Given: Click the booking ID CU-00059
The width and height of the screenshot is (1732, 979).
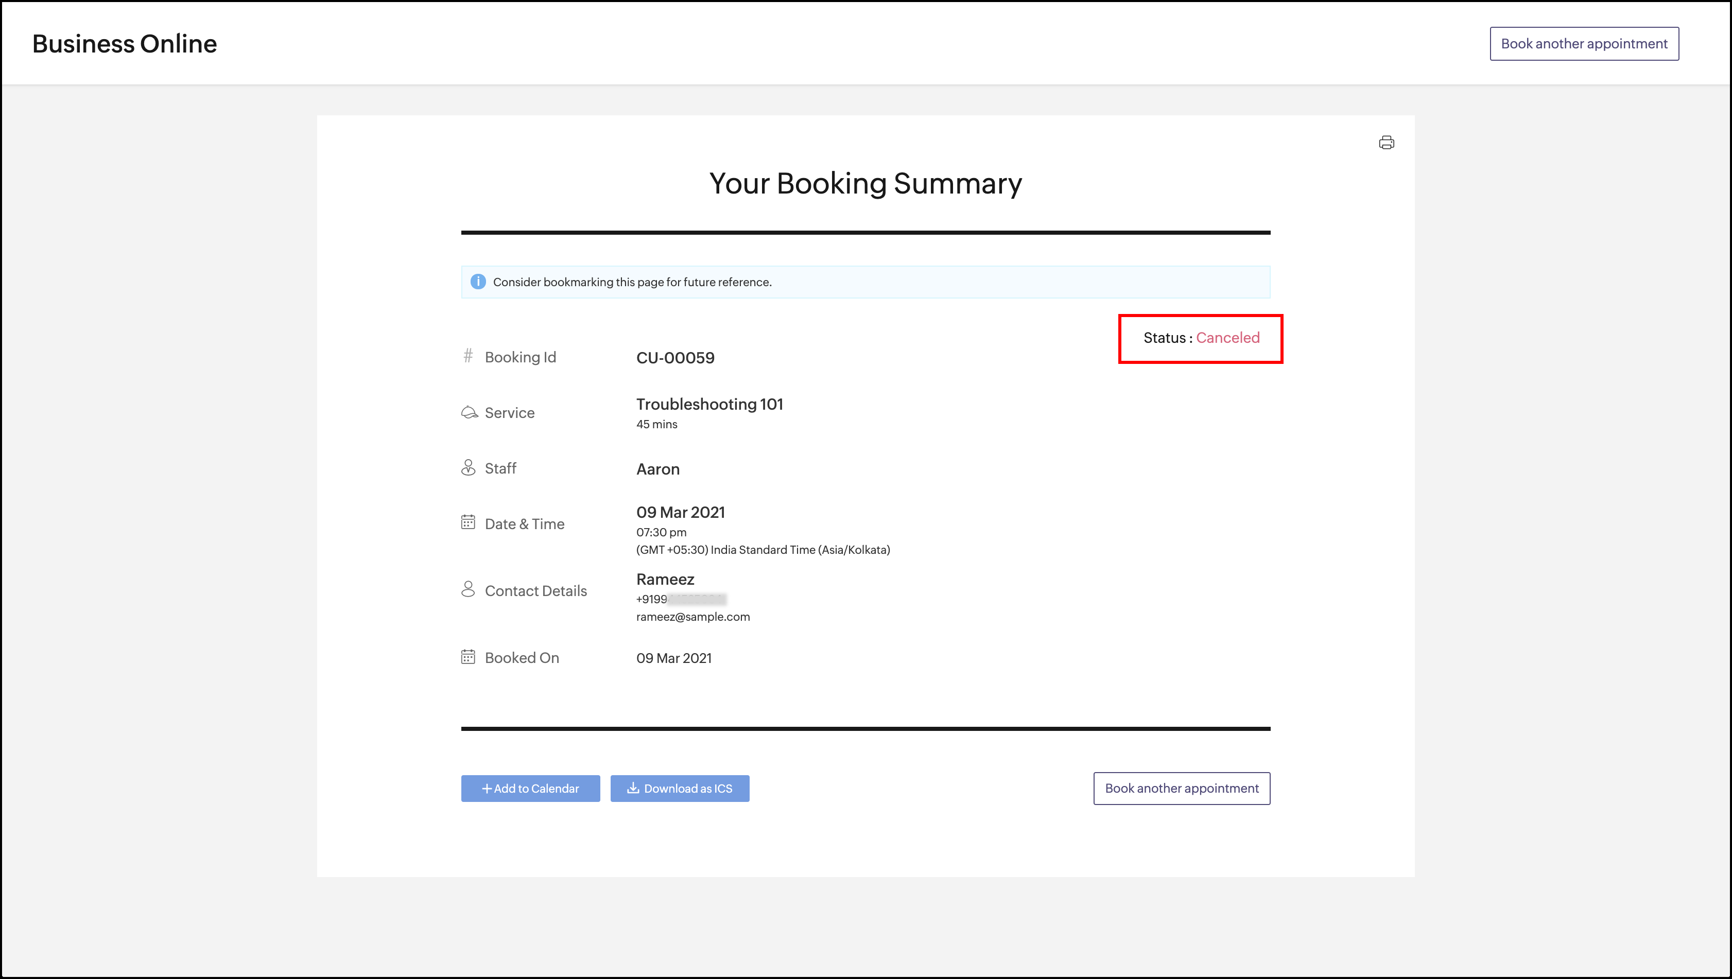Looking at the screenshot, I should point(675,358).
